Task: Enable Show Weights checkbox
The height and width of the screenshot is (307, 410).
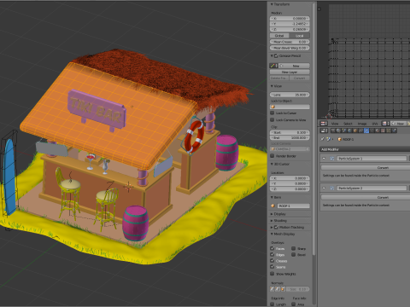Action: (272, 274)
